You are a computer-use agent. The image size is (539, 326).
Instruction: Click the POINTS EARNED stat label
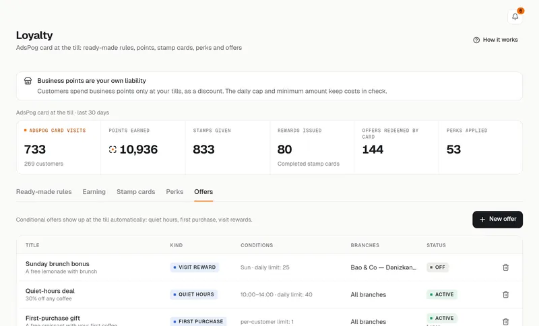(x=129, y=131)
